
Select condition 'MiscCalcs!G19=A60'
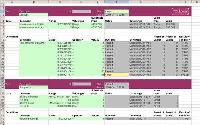(x=141, y=59)
